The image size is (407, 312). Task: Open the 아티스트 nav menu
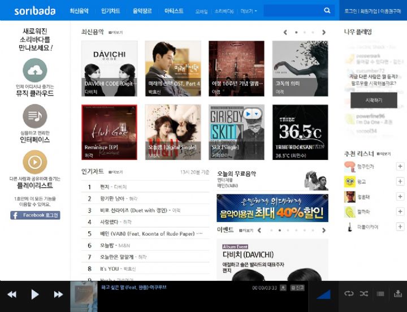174,11
